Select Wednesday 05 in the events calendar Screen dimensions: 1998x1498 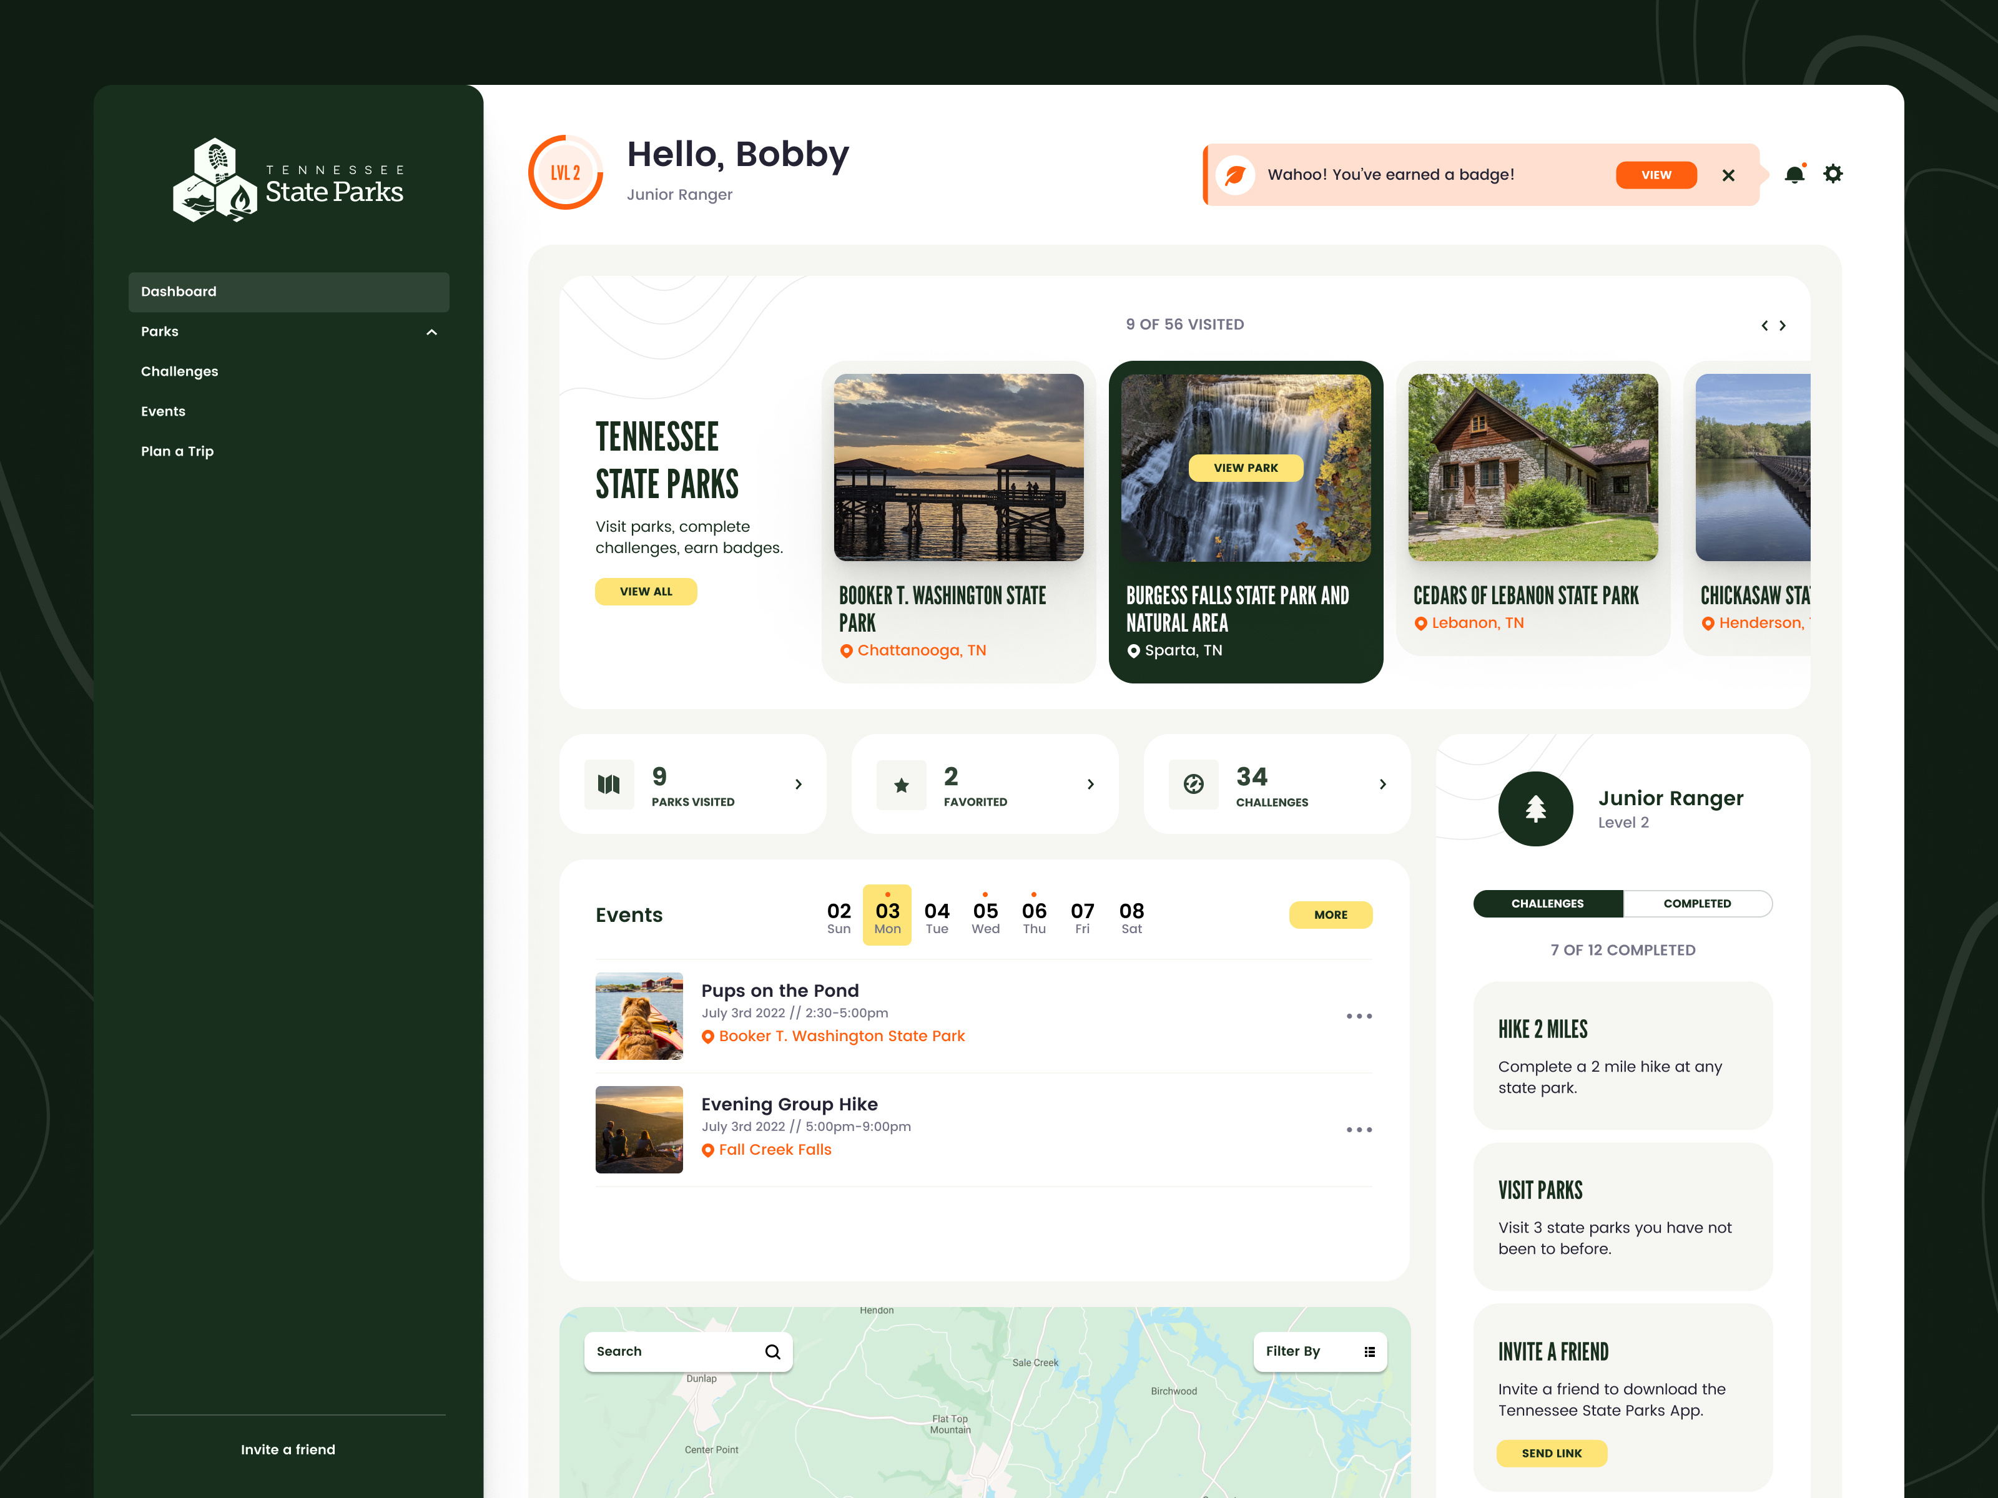[985, 914]
